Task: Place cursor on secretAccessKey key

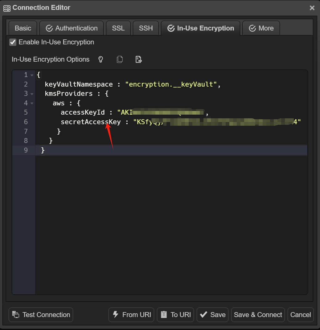Action: (91, 122)
